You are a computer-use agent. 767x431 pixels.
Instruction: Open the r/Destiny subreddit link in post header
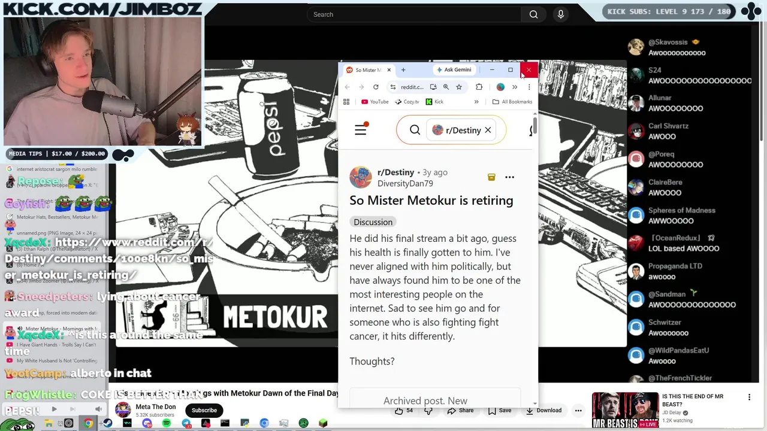[x=395, y=172]
